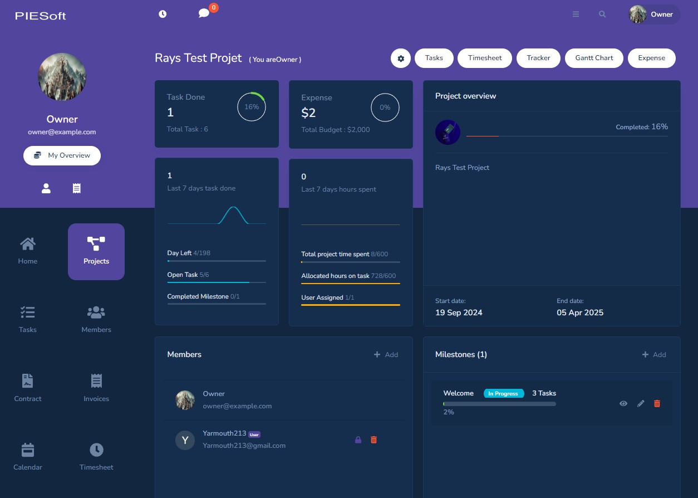Open the profile user icon under My Overview
Viewport: 698px width, 498px height.
coord(46,189)
